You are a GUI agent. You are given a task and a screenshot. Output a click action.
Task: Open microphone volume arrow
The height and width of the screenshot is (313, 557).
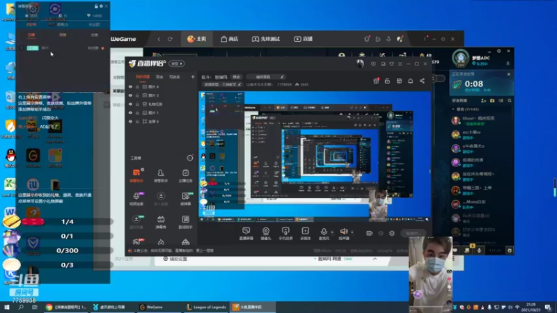[332, 232]
